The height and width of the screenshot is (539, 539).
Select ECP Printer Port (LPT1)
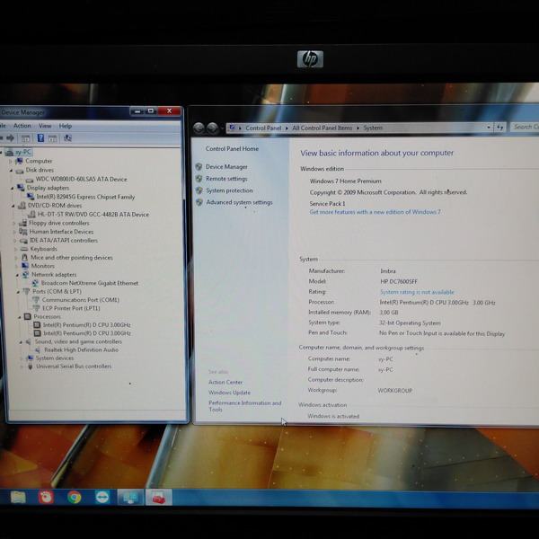[x=71, y=308]
